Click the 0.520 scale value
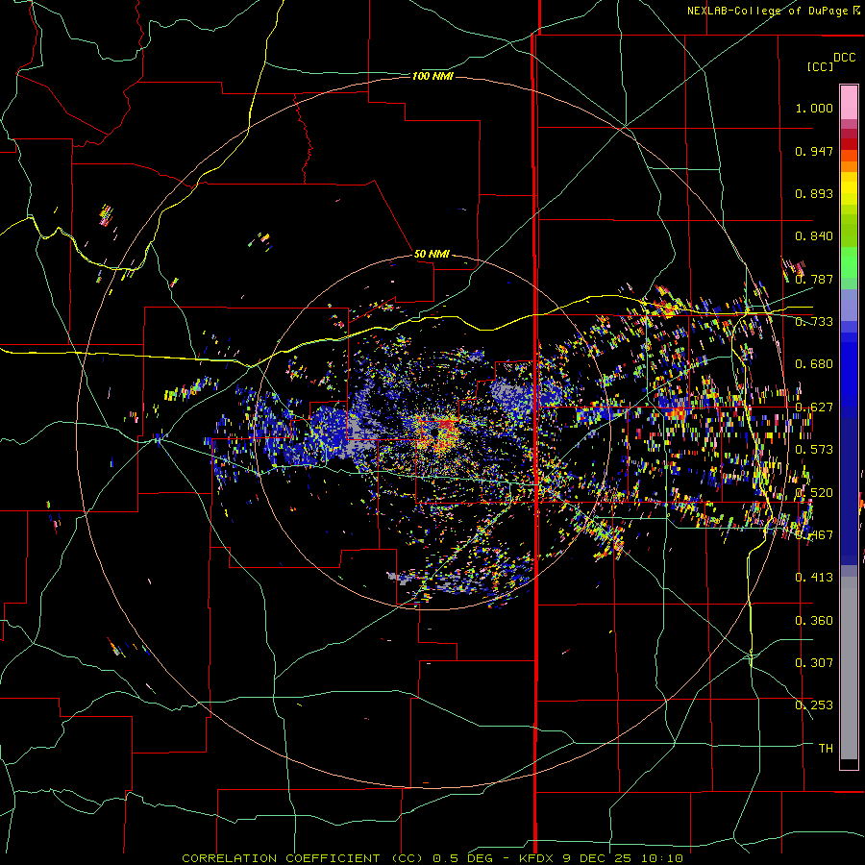 click(814, 493)
